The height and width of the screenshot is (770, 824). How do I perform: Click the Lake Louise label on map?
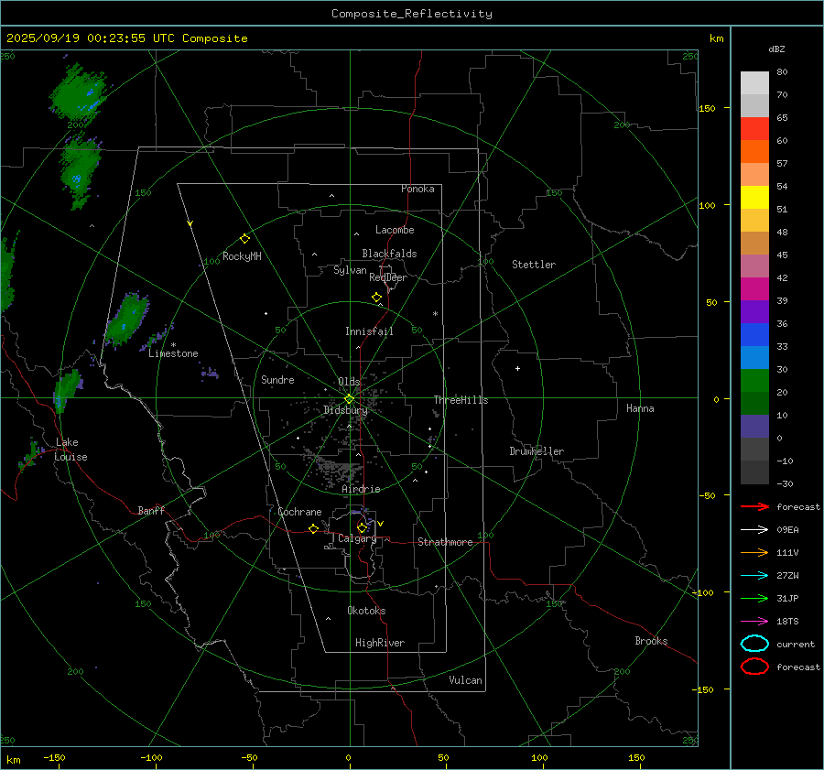70,450
